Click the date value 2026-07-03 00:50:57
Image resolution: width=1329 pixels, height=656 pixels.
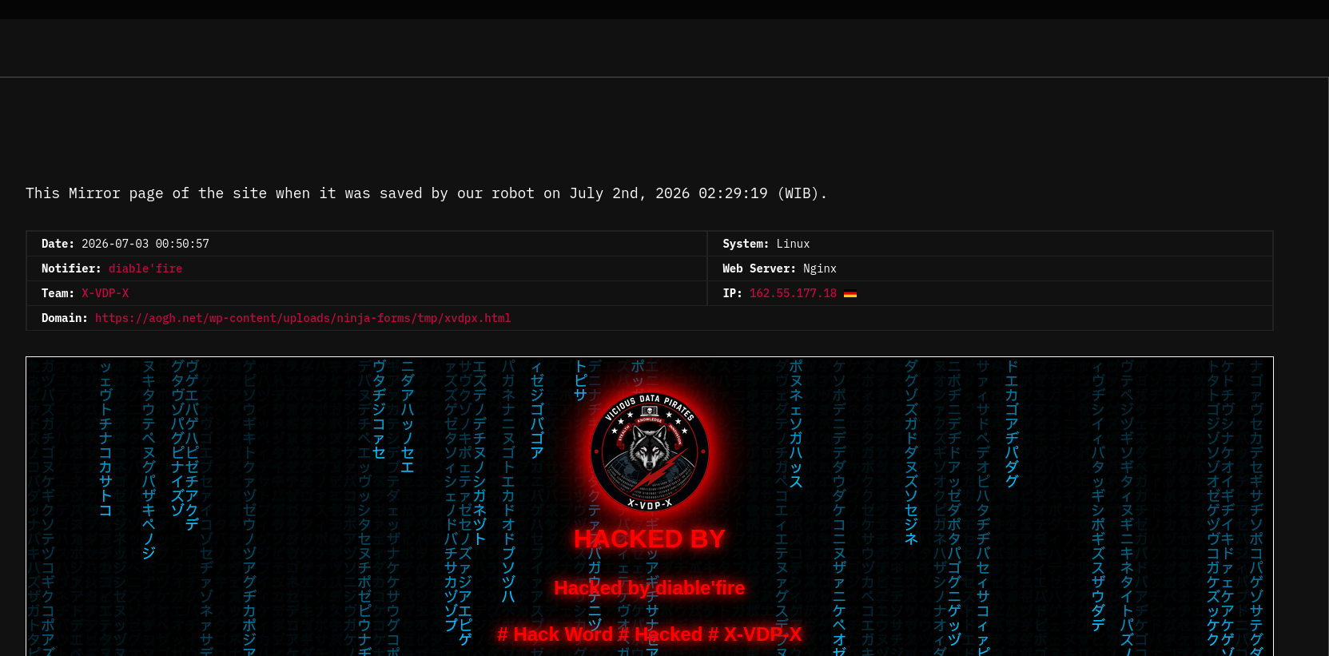coord(145,244)
